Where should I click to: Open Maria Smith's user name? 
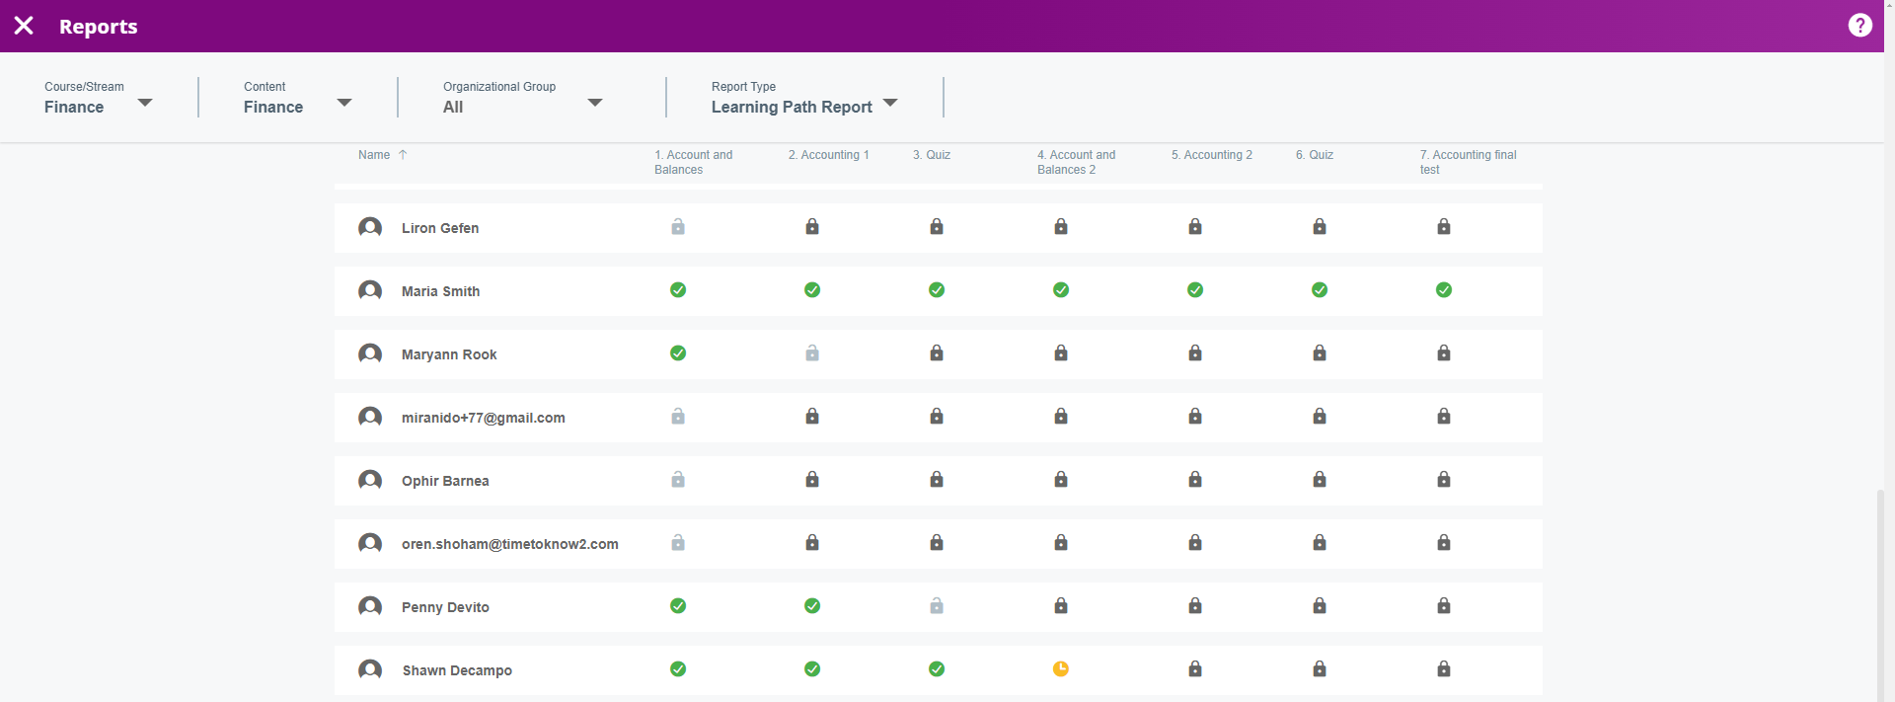(440, 291)
